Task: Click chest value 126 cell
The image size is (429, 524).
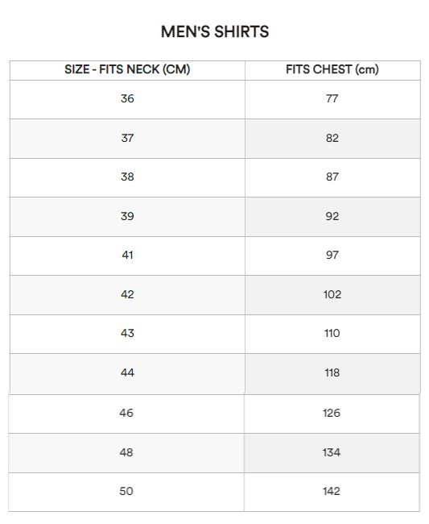Action: [x=332, y=414]
